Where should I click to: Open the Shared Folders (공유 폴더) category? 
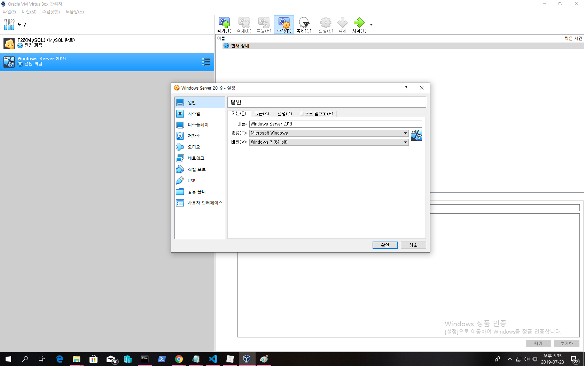point(200,192)
